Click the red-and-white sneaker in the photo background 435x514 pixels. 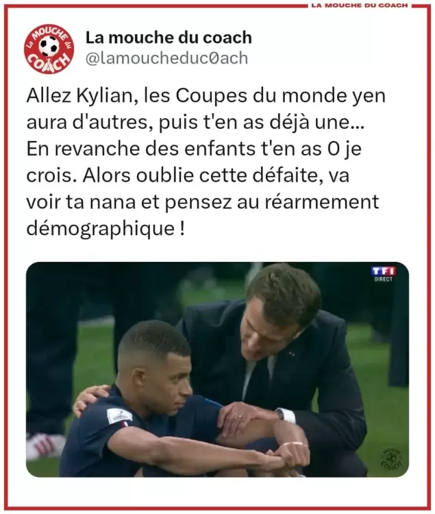[x=44, y=444]
